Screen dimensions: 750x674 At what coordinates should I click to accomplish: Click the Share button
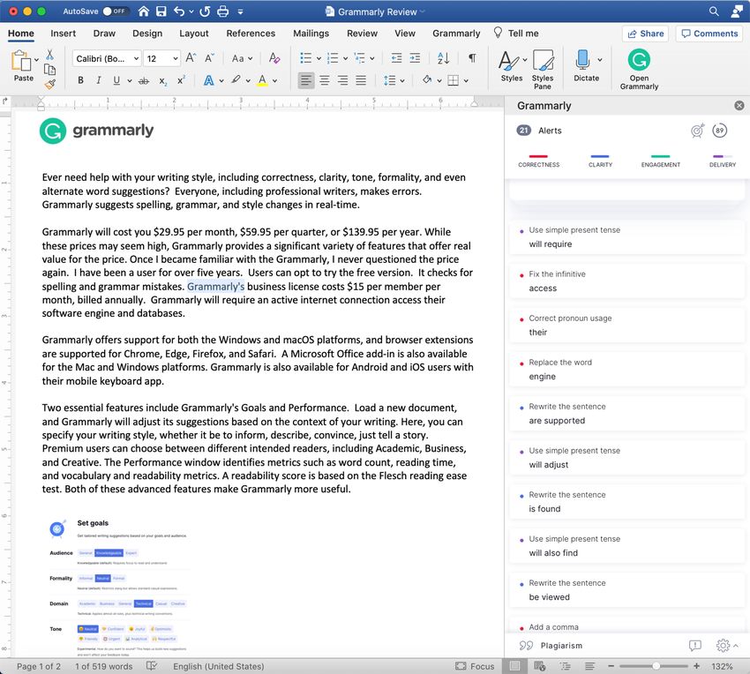click(645, 34)
